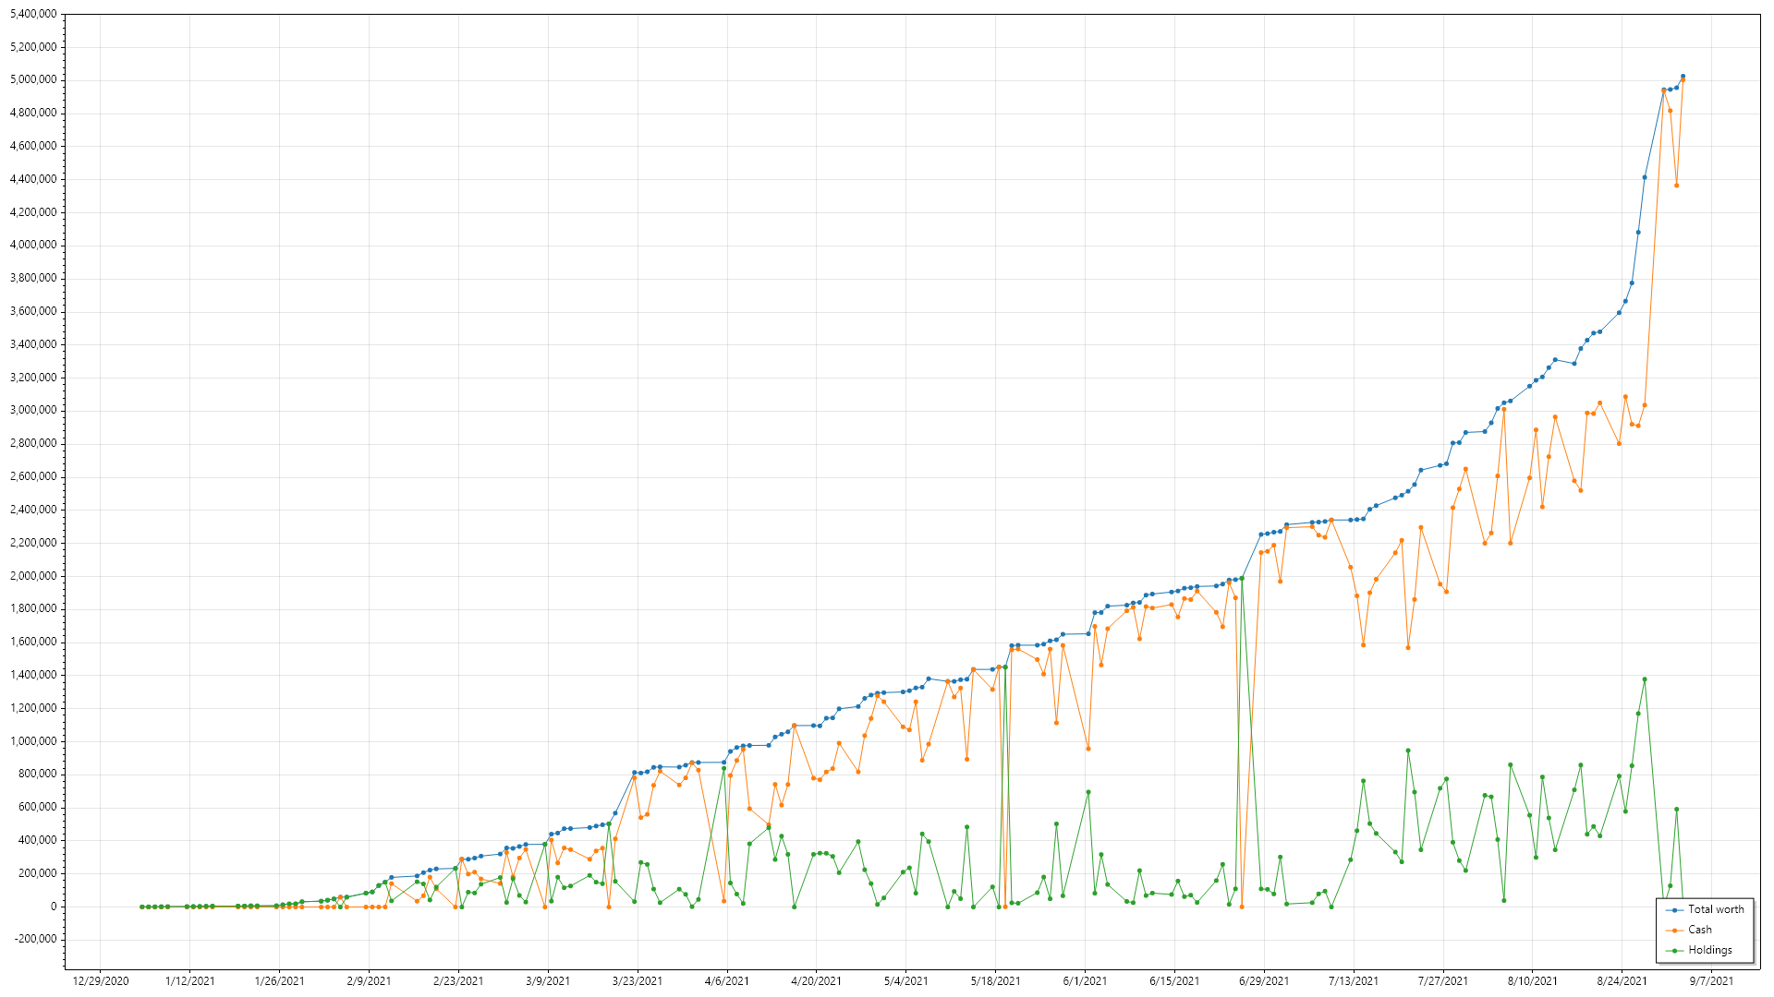Click the 0 value y-axis label
Viewport: 1774px width, 997px height.
tap(53, 907)
